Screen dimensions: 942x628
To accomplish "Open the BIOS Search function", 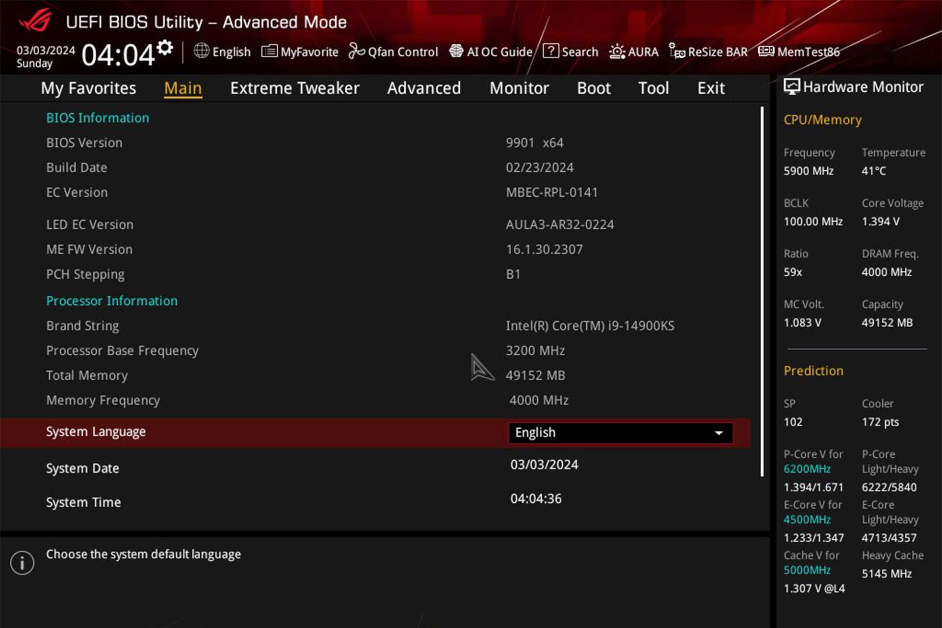I will click(x=571, y=52).
